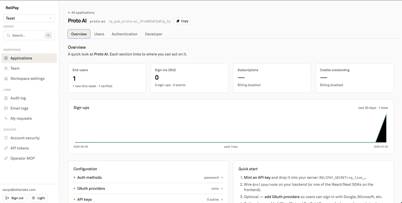The height and width of the screenshot is (203, 402).
Task: Click the My requests activity icon
Action: pos(6,118)
